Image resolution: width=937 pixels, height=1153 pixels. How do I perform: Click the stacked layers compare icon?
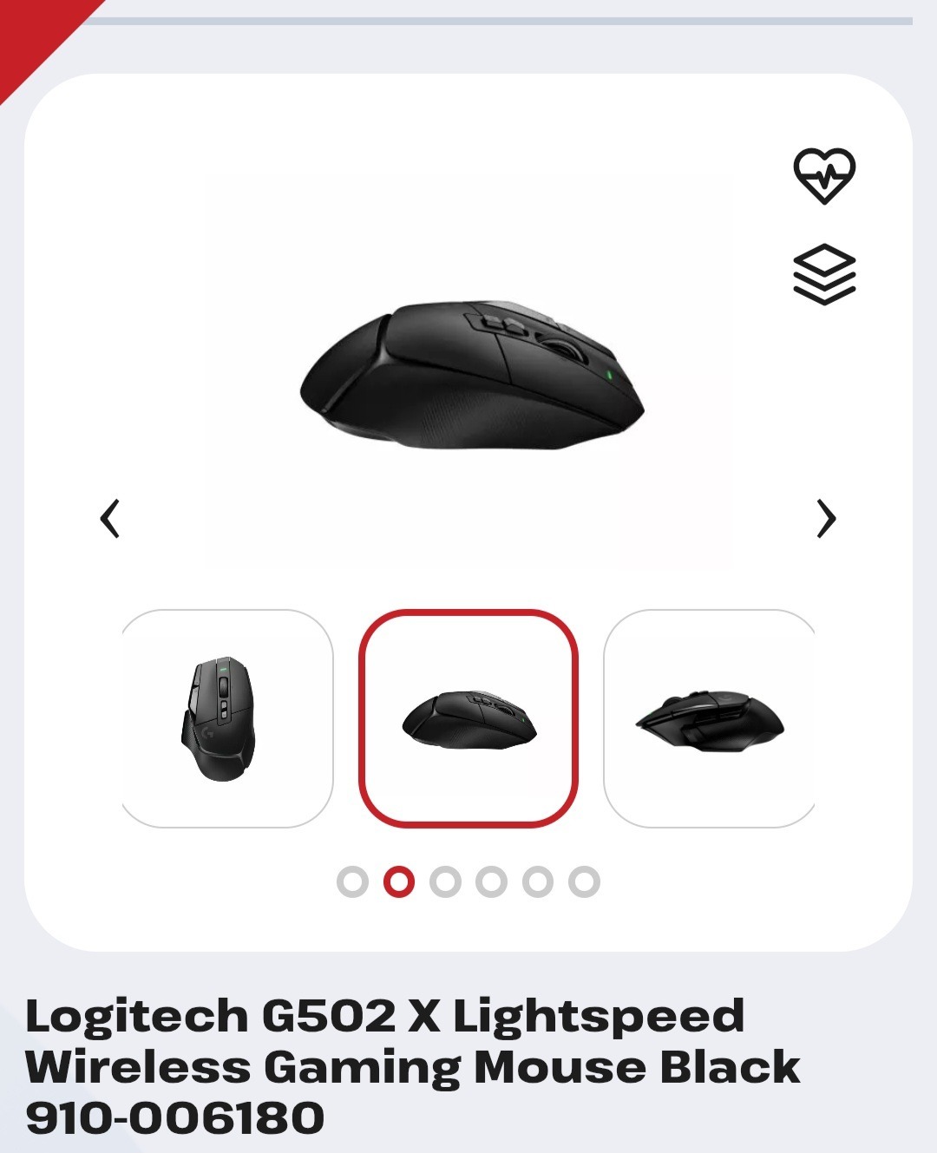tap(824, 274)
